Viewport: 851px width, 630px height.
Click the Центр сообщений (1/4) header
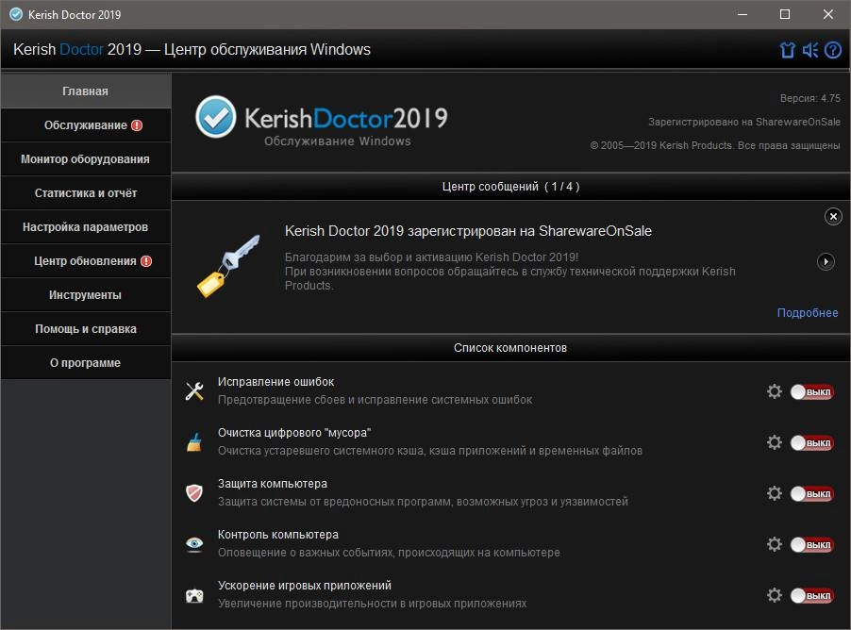point(510,187)
